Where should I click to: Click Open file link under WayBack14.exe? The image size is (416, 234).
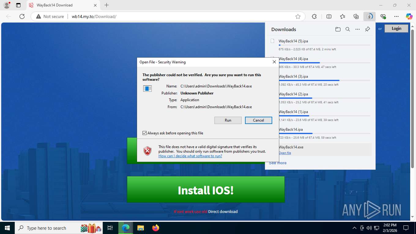[285, 153]
